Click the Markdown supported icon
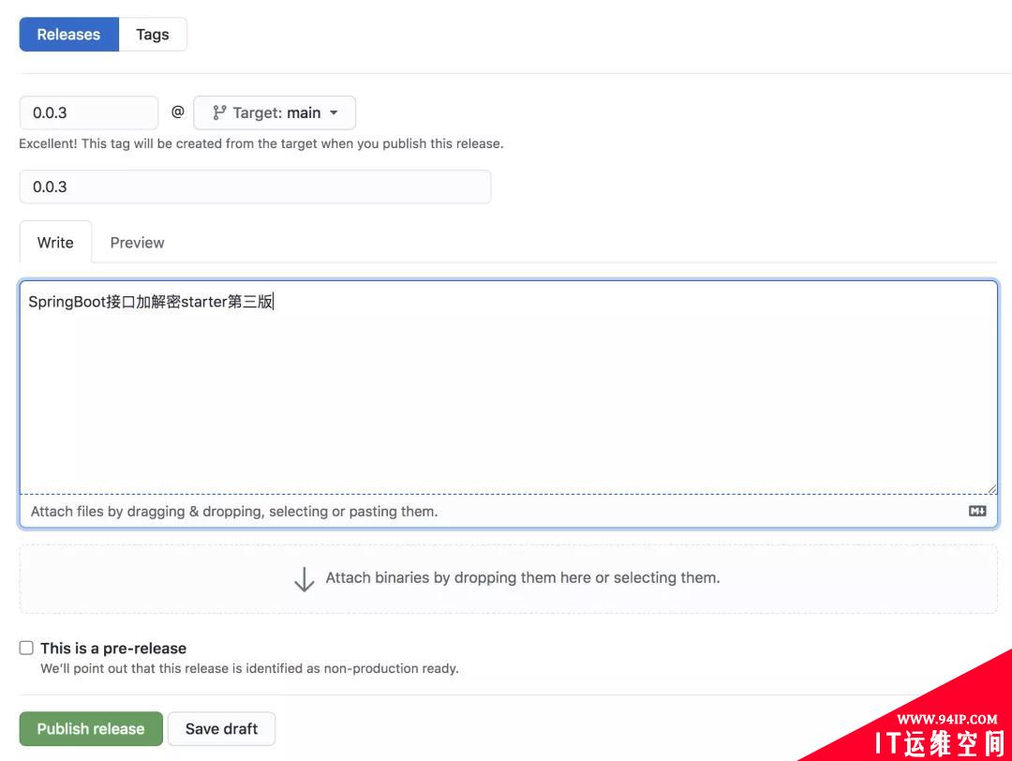Viewport: 1012px width, 761px height. (x=977, y=511)
